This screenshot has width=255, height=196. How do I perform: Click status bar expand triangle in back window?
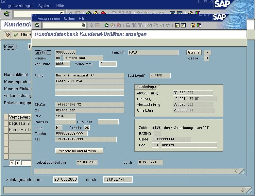pos(242,190)
